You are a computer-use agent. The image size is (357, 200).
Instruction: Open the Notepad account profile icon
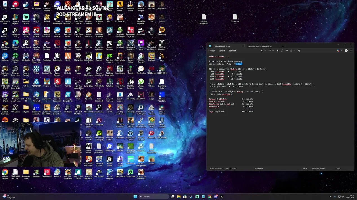click(346, 51)
